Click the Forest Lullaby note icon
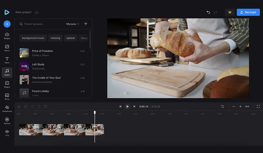This screenshot has width=263, height=153. (x=24, y=93)
